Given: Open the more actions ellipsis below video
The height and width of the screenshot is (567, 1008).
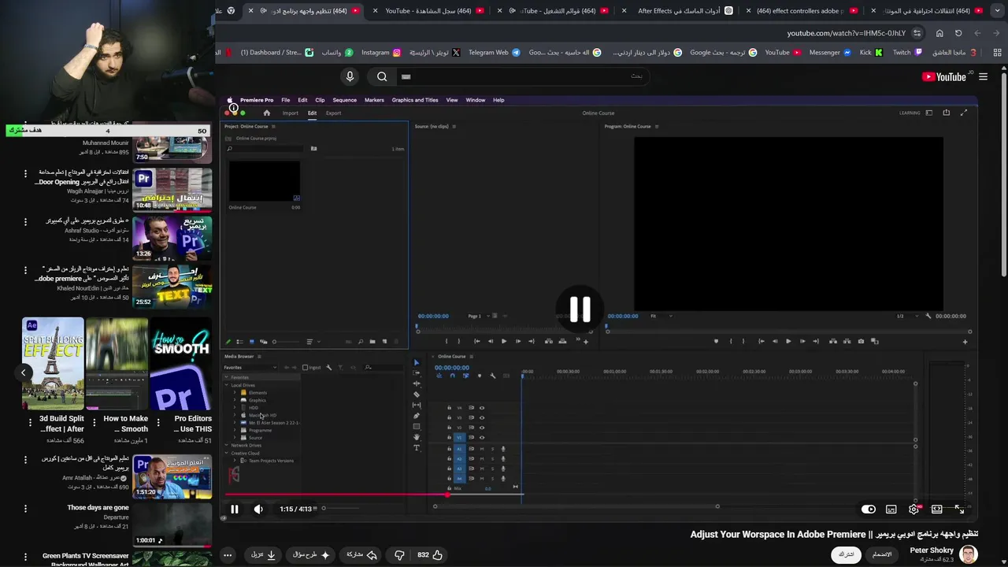Looking at the screenshot, I should coord(227,555).
